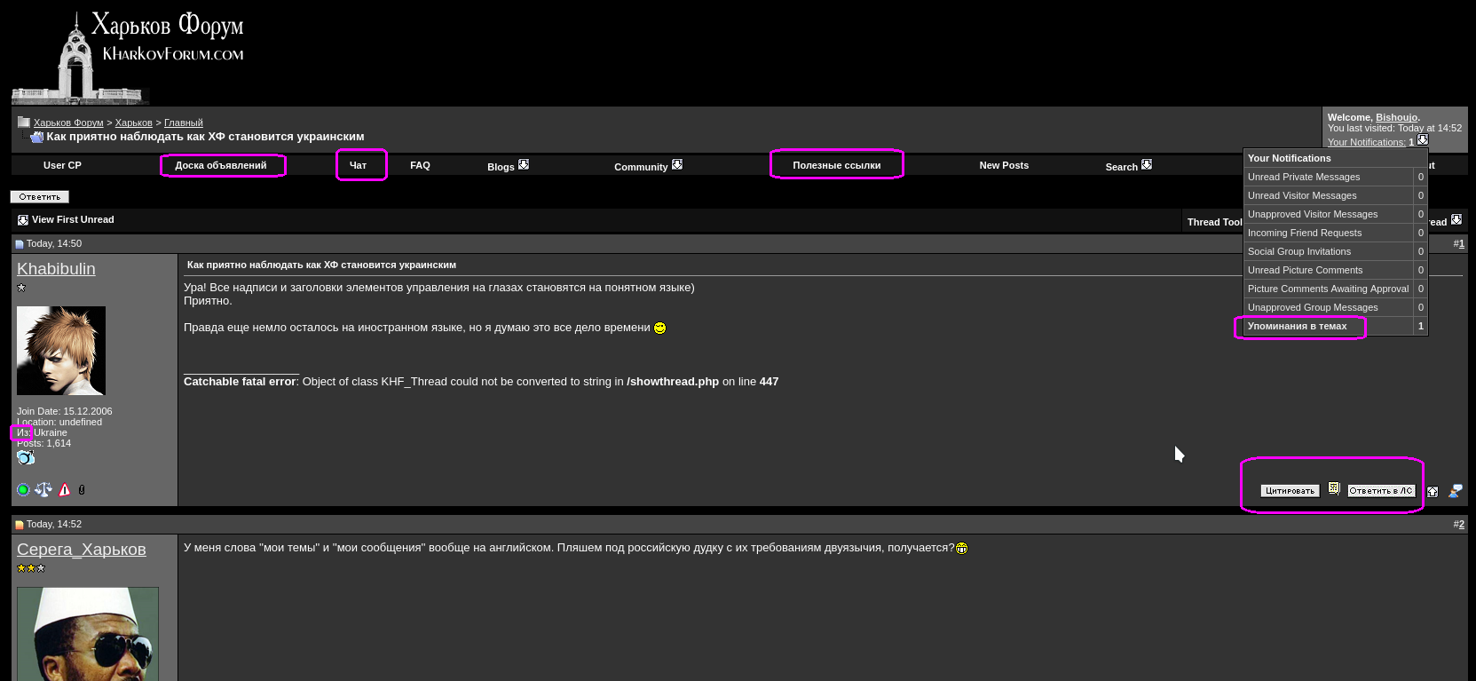Viewport: 1476px width, 681px height.
Task: Open the Thread Tools dropdown
Action: pos(1214,222)
